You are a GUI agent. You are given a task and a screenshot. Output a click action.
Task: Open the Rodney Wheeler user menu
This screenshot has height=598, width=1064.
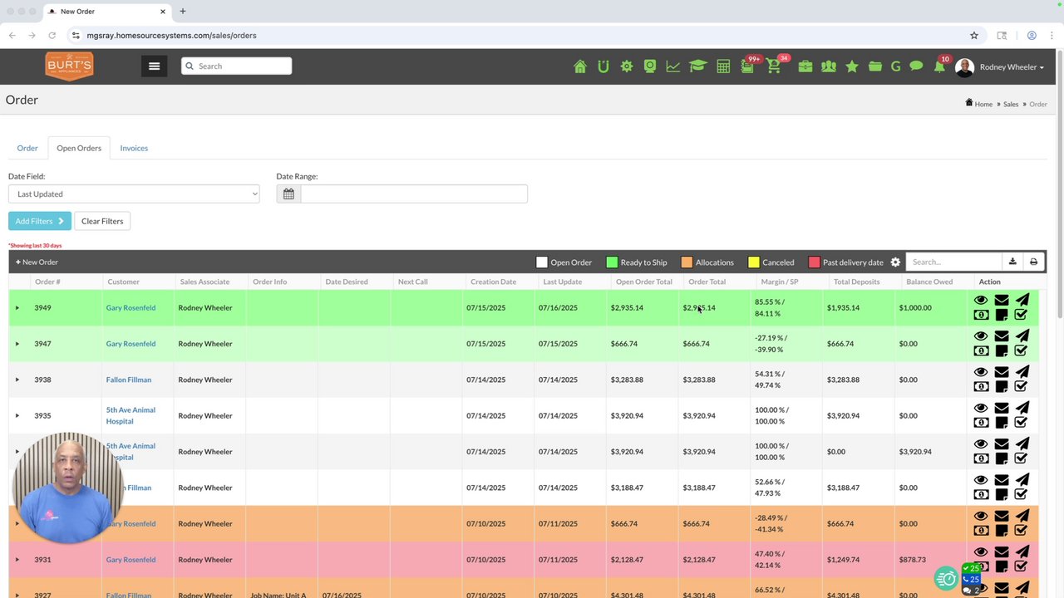click(1000, 67)
